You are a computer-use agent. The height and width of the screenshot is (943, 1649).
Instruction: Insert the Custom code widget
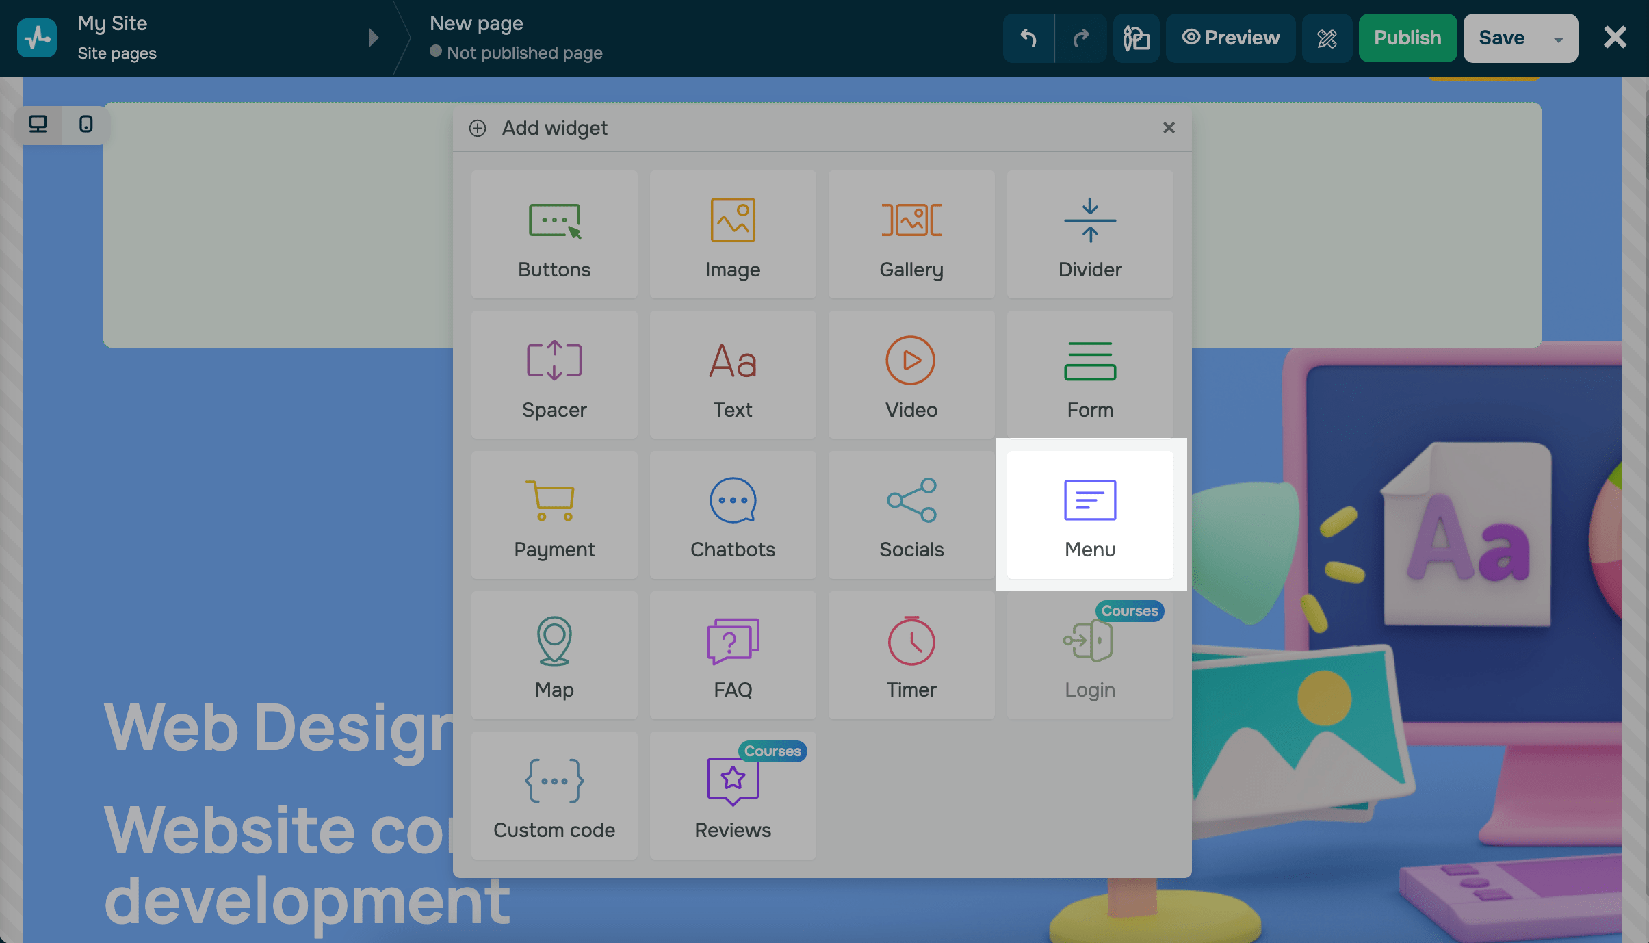(x=554, y=795)
